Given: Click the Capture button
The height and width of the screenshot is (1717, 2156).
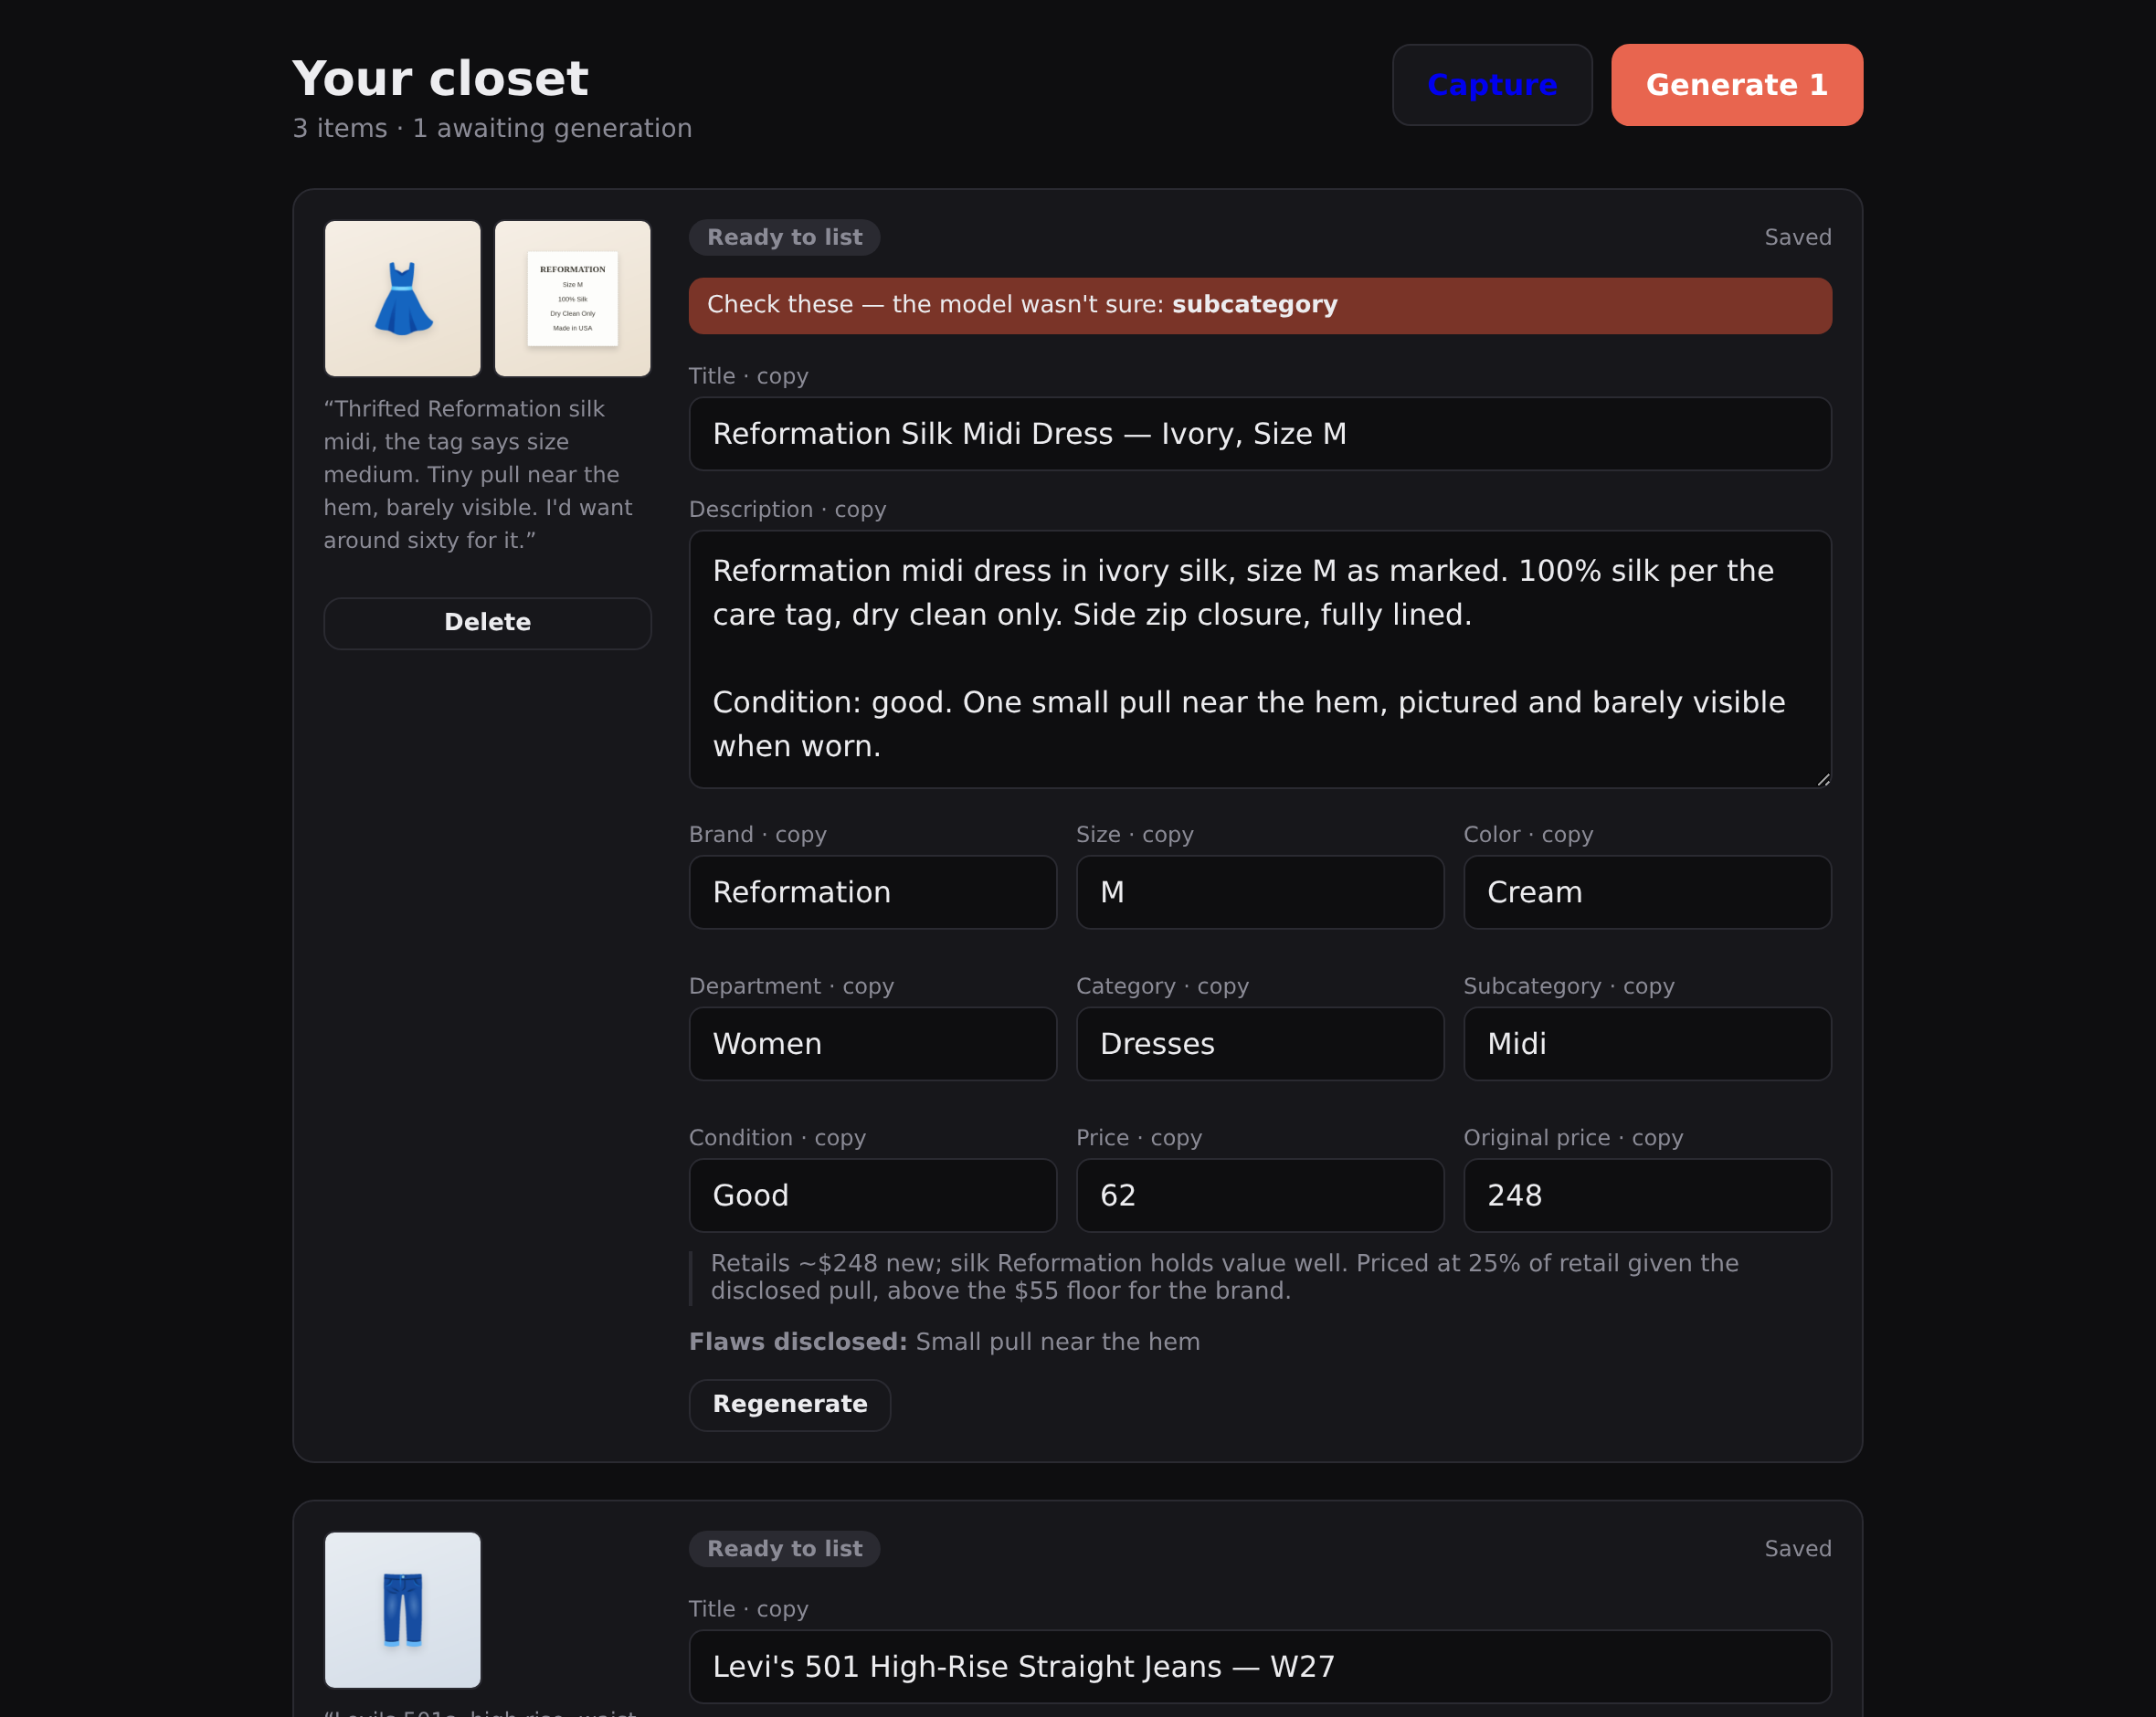Looking at the screenshot, I should [1492, 85].
